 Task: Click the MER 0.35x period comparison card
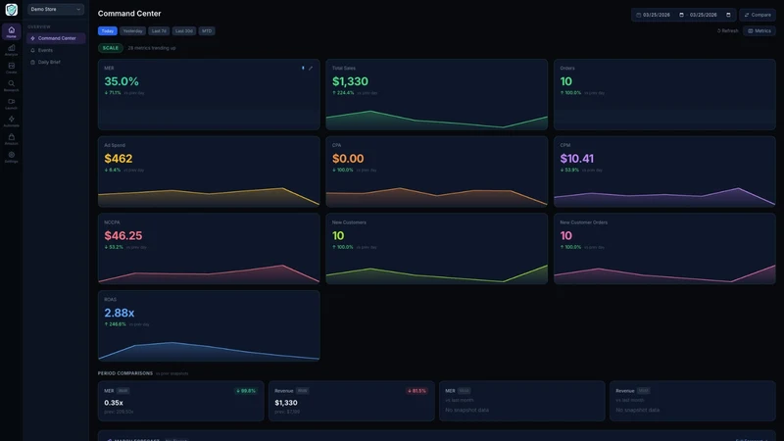coord(181,401)
